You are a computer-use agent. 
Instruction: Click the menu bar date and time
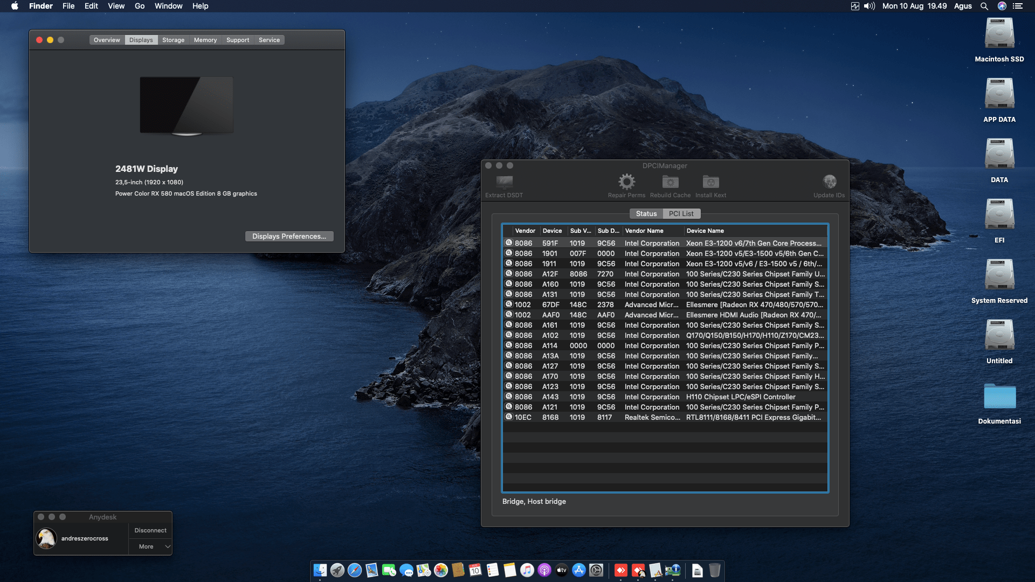914,6
